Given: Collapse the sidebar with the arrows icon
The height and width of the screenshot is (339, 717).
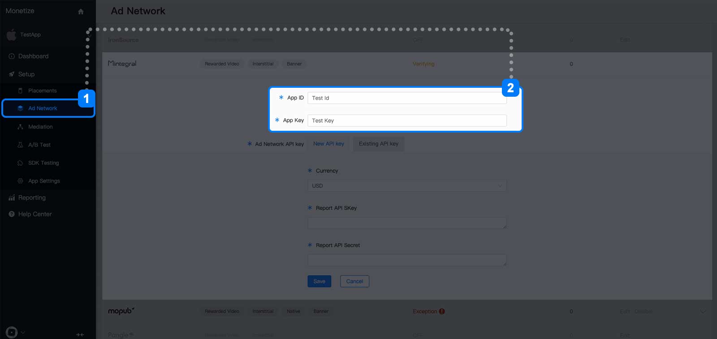Looking at the screenshot, I should pos(80,335).
